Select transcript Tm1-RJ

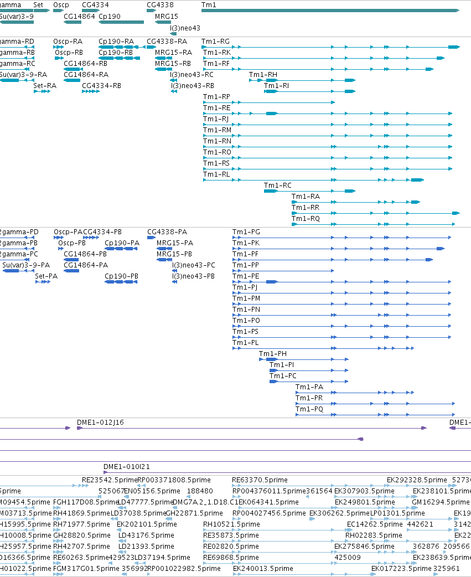point(327,125)
